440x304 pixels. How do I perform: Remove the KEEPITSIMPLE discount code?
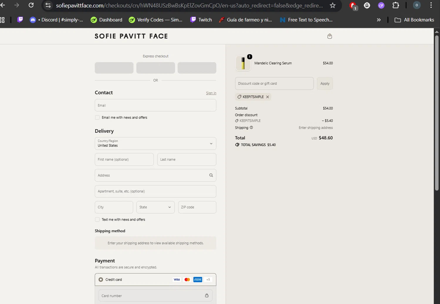point(268,97)
